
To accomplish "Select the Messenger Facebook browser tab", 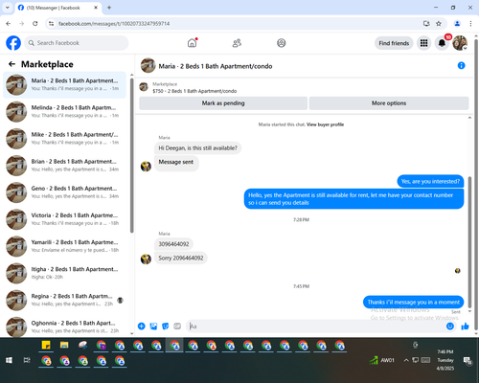I will [x=58, y=8].
